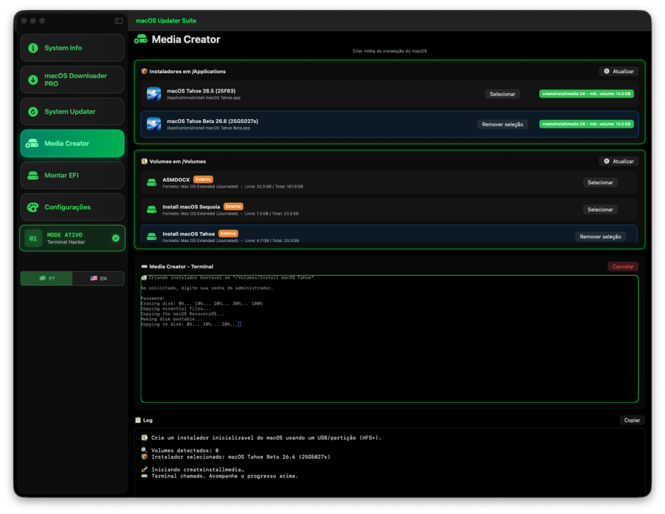Viewport: 665px width, 514px height.
Task: Click the 'Copying to disk' terminal line
Action: click(190, 324)
